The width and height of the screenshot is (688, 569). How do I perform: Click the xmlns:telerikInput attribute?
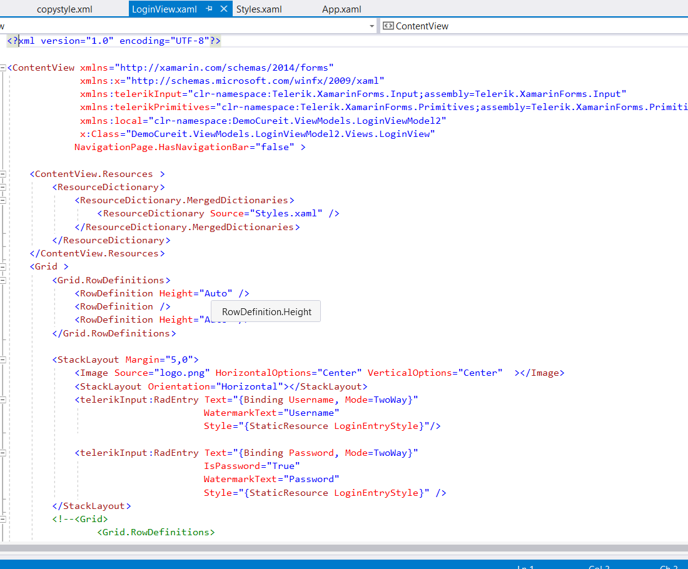tap(353, 94)
